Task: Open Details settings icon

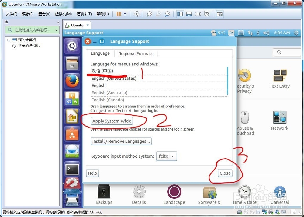Action: tap(139, 194)
